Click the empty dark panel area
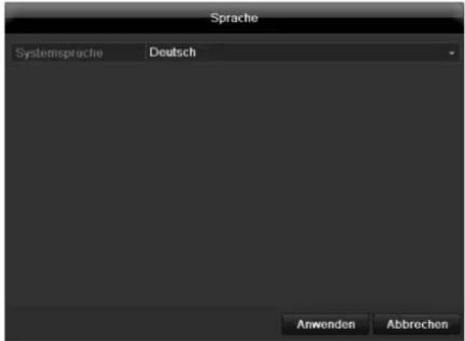Image resolution: width=465 pixels, height=341 pixels. pos(235,184)
